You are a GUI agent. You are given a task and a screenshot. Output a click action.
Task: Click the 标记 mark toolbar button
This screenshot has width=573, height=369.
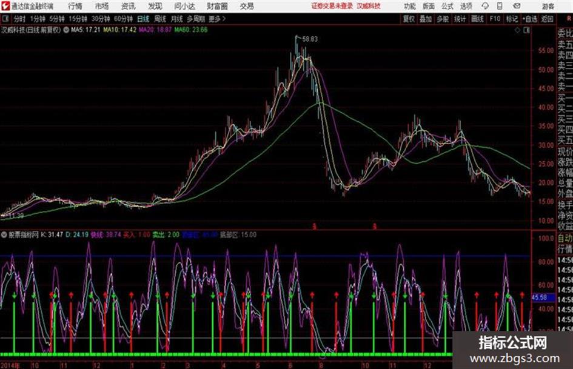point(512,19)
